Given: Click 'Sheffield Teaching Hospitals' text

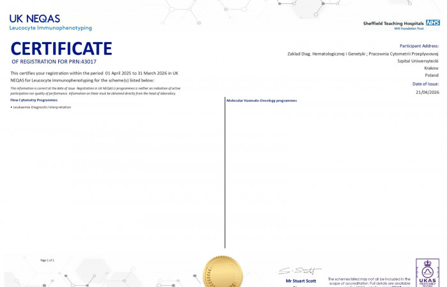Looking at the screenshot, I should (x=393, y=24).
